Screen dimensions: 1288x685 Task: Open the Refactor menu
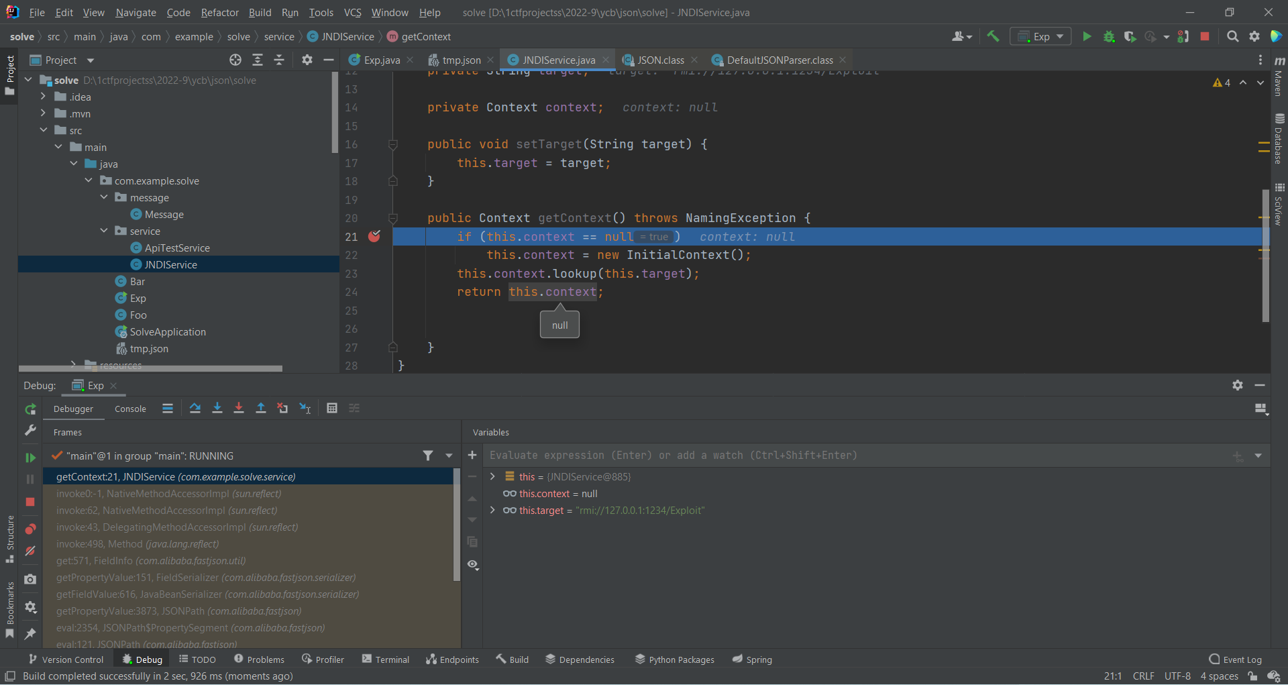220,12
